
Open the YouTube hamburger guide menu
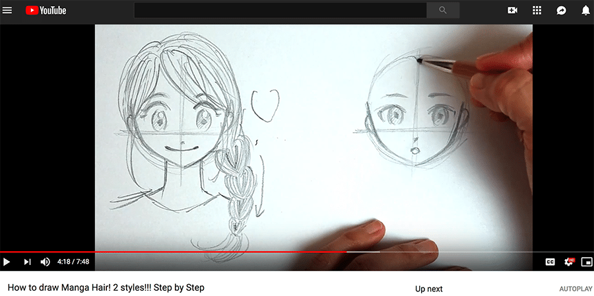(7, 10)
